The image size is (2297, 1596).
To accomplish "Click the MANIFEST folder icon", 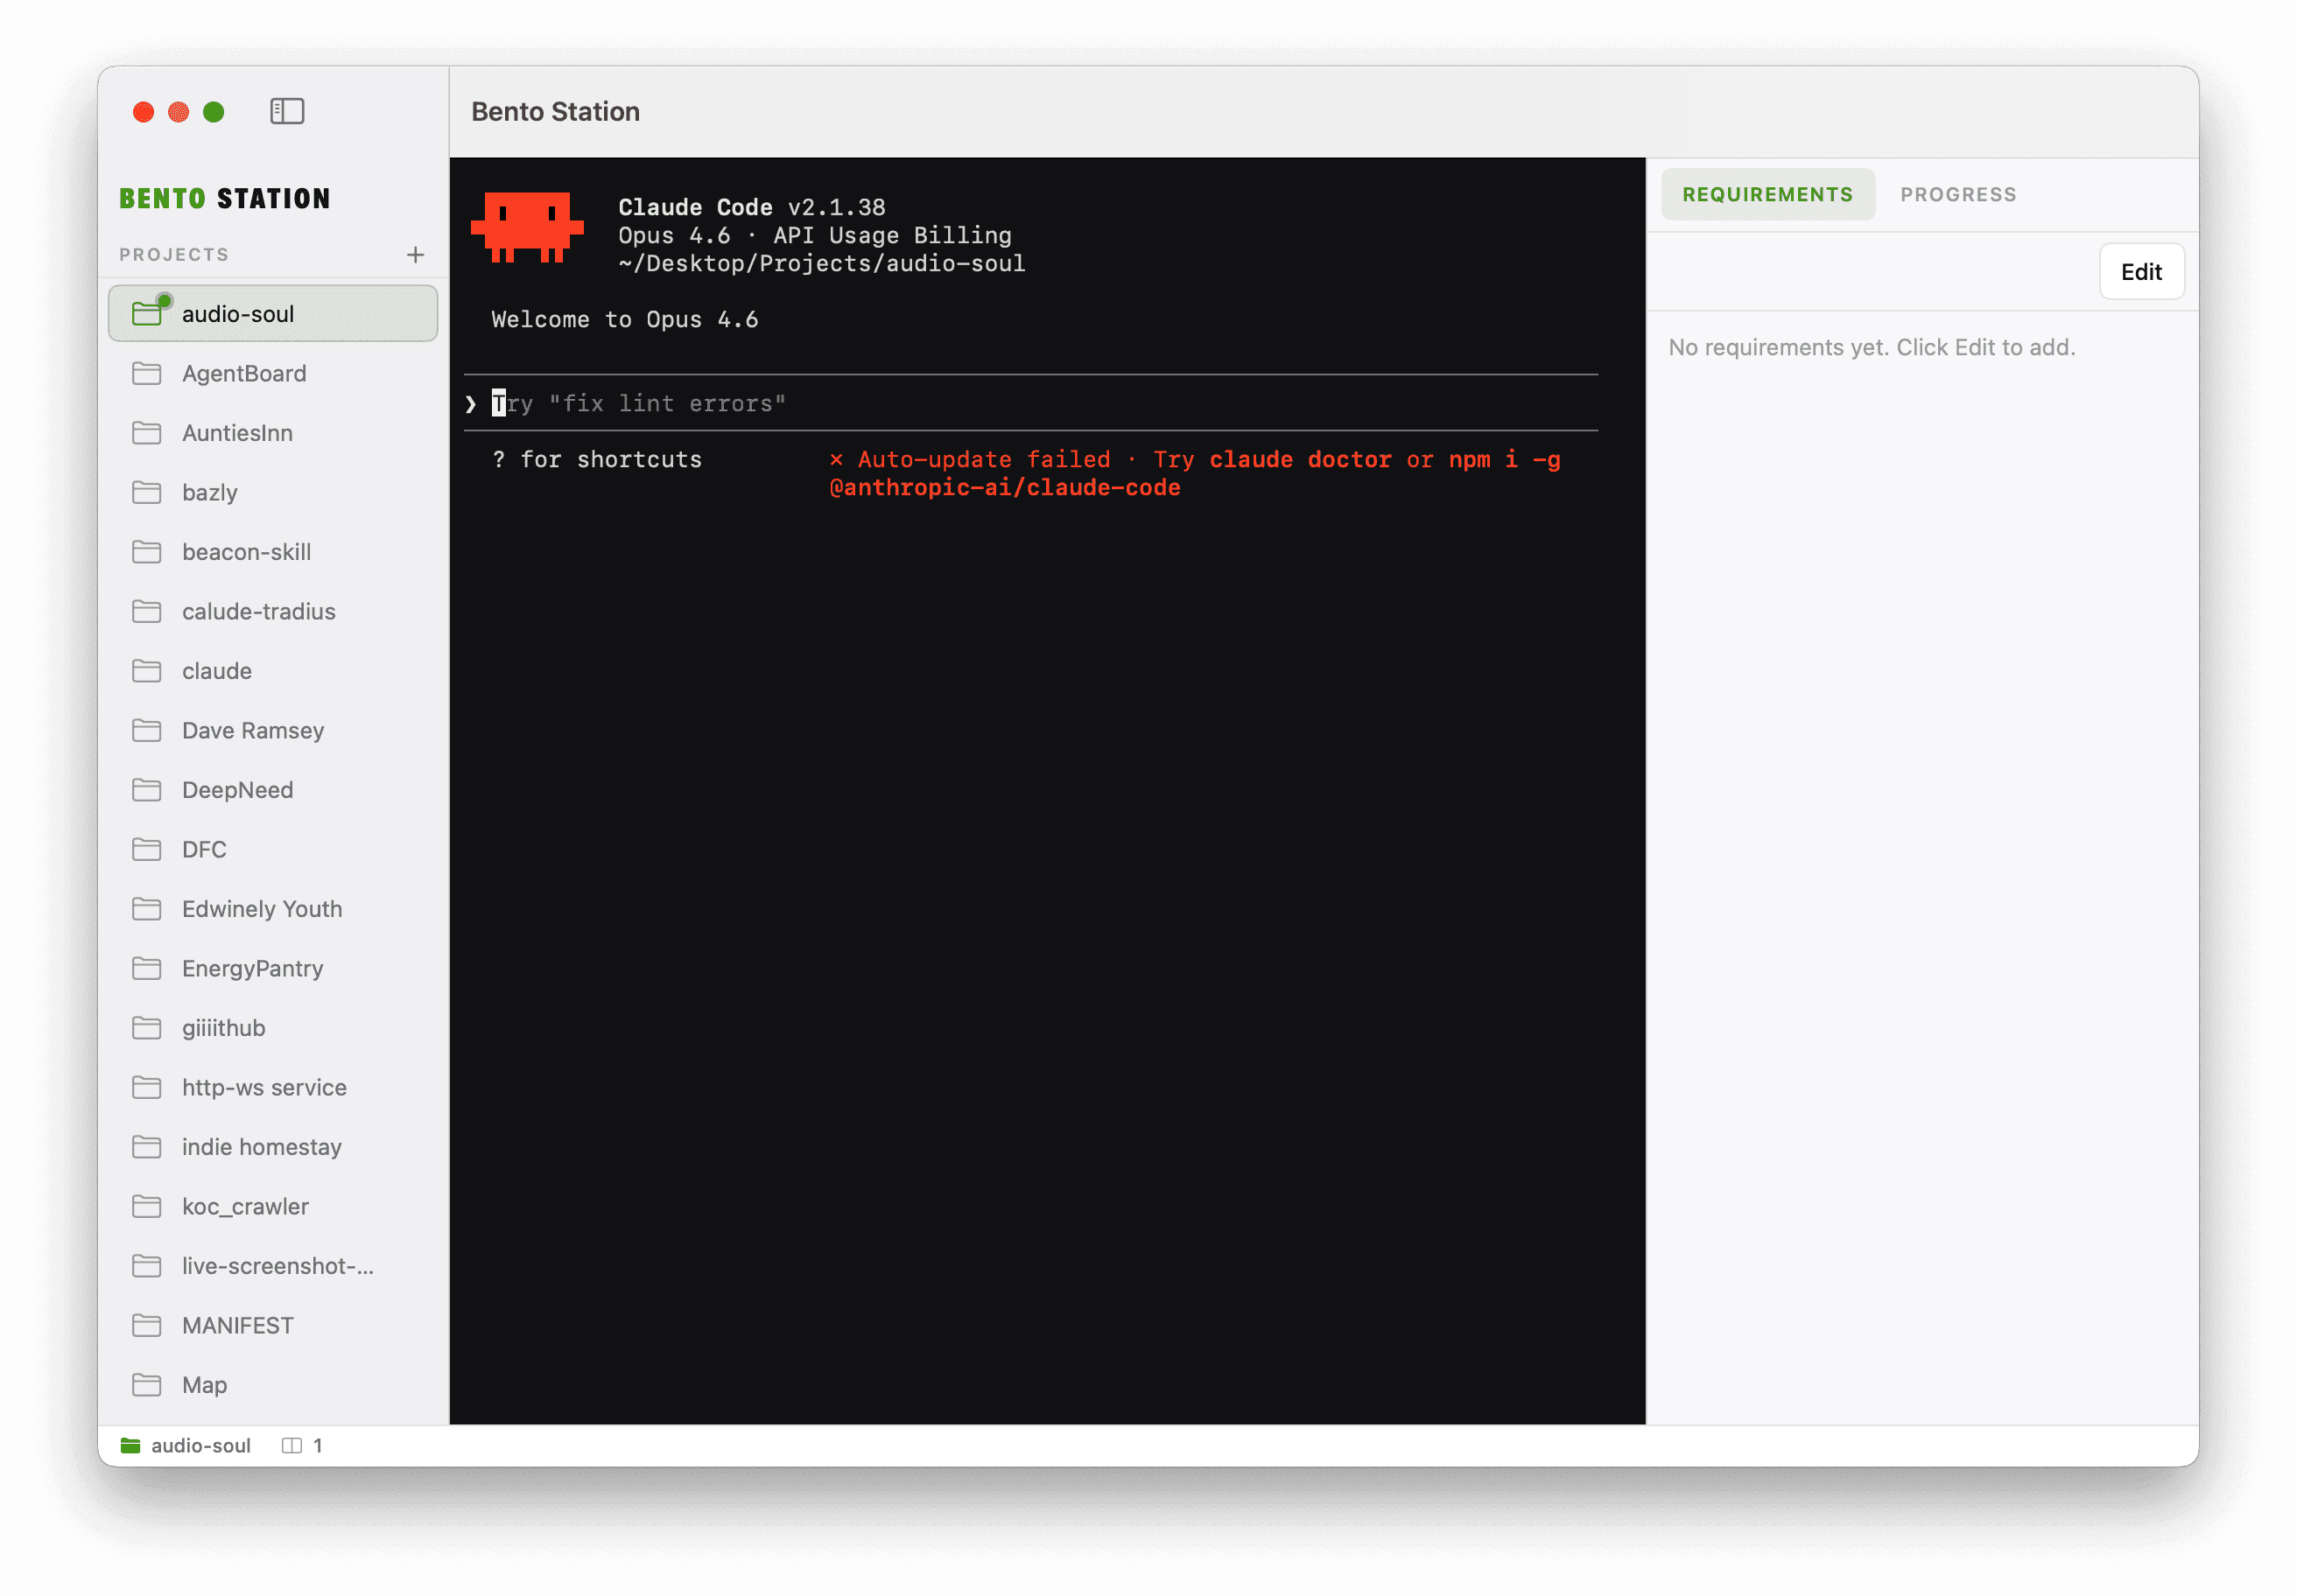I will [x=147, y=1325].
